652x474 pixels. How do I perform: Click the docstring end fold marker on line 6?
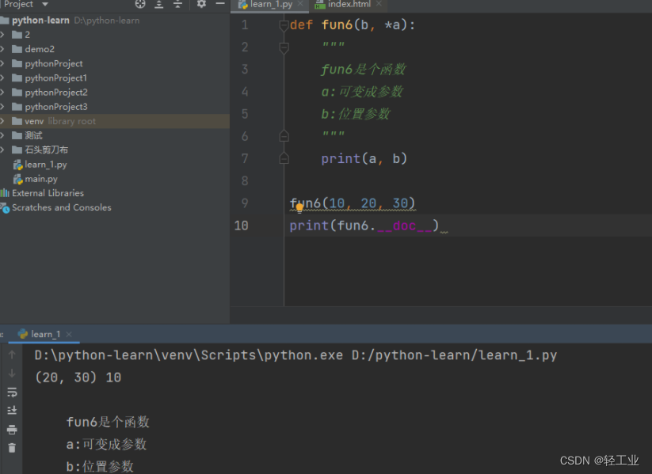[x=284, y=136]
